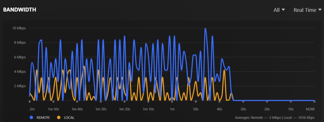This screenshot has height=122, width=324.
Task: Select the 50s timeline marker
Action: pos(196,109)
